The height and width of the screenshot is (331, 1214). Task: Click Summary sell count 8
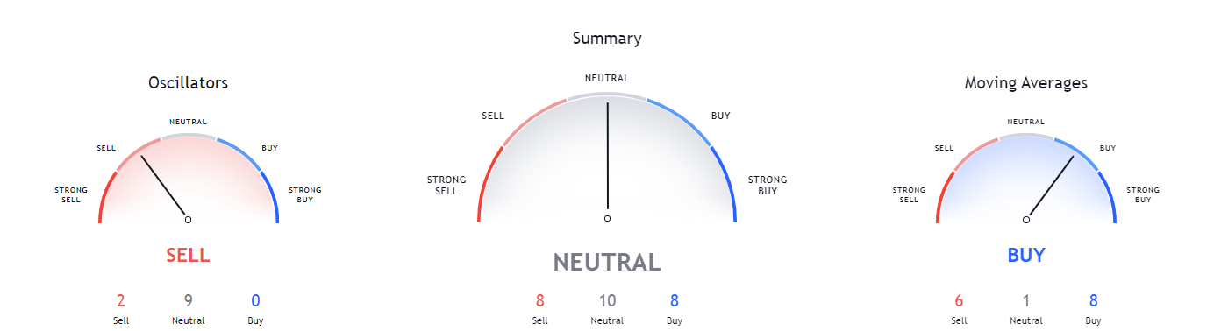tap(539, 301)
